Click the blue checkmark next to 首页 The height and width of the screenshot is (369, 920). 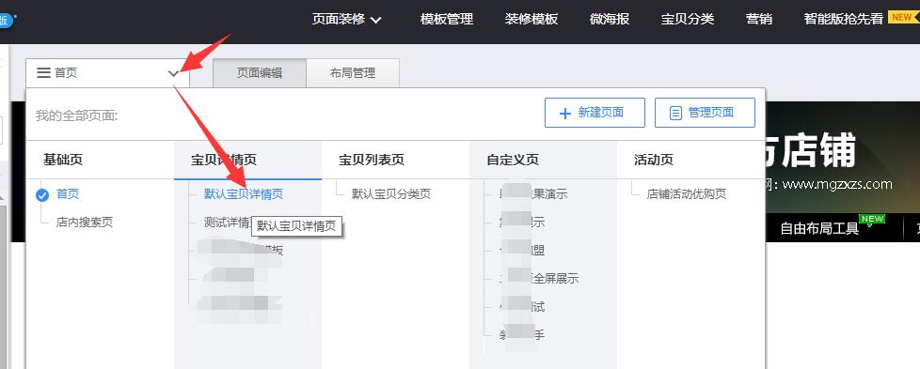(42, 195)
